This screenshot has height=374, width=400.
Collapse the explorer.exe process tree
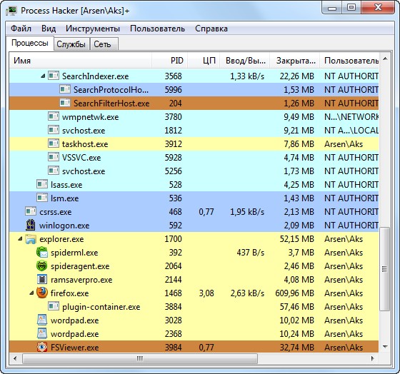point(20,239)
